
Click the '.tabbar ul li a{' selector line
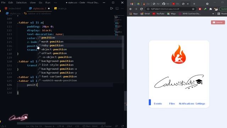(x=31, y=23)
